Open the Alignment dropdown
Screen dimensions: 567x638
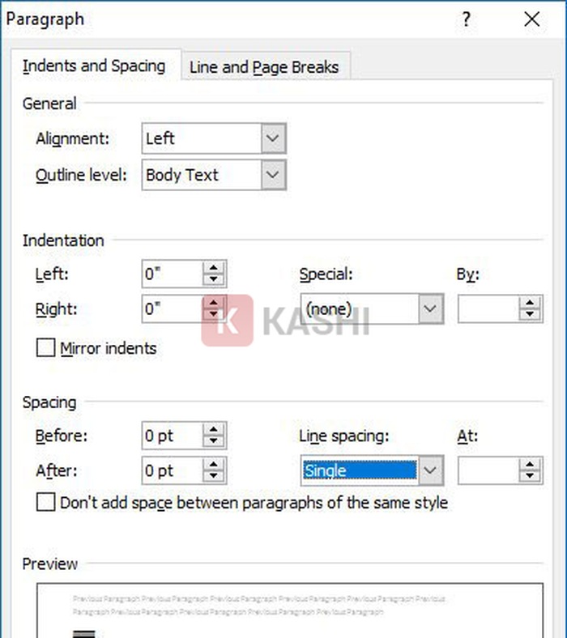[x=274, y=138]
